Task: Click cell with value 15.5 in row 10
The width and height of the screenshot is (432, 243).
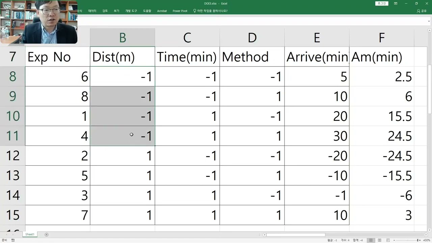Action: (382, 116)
